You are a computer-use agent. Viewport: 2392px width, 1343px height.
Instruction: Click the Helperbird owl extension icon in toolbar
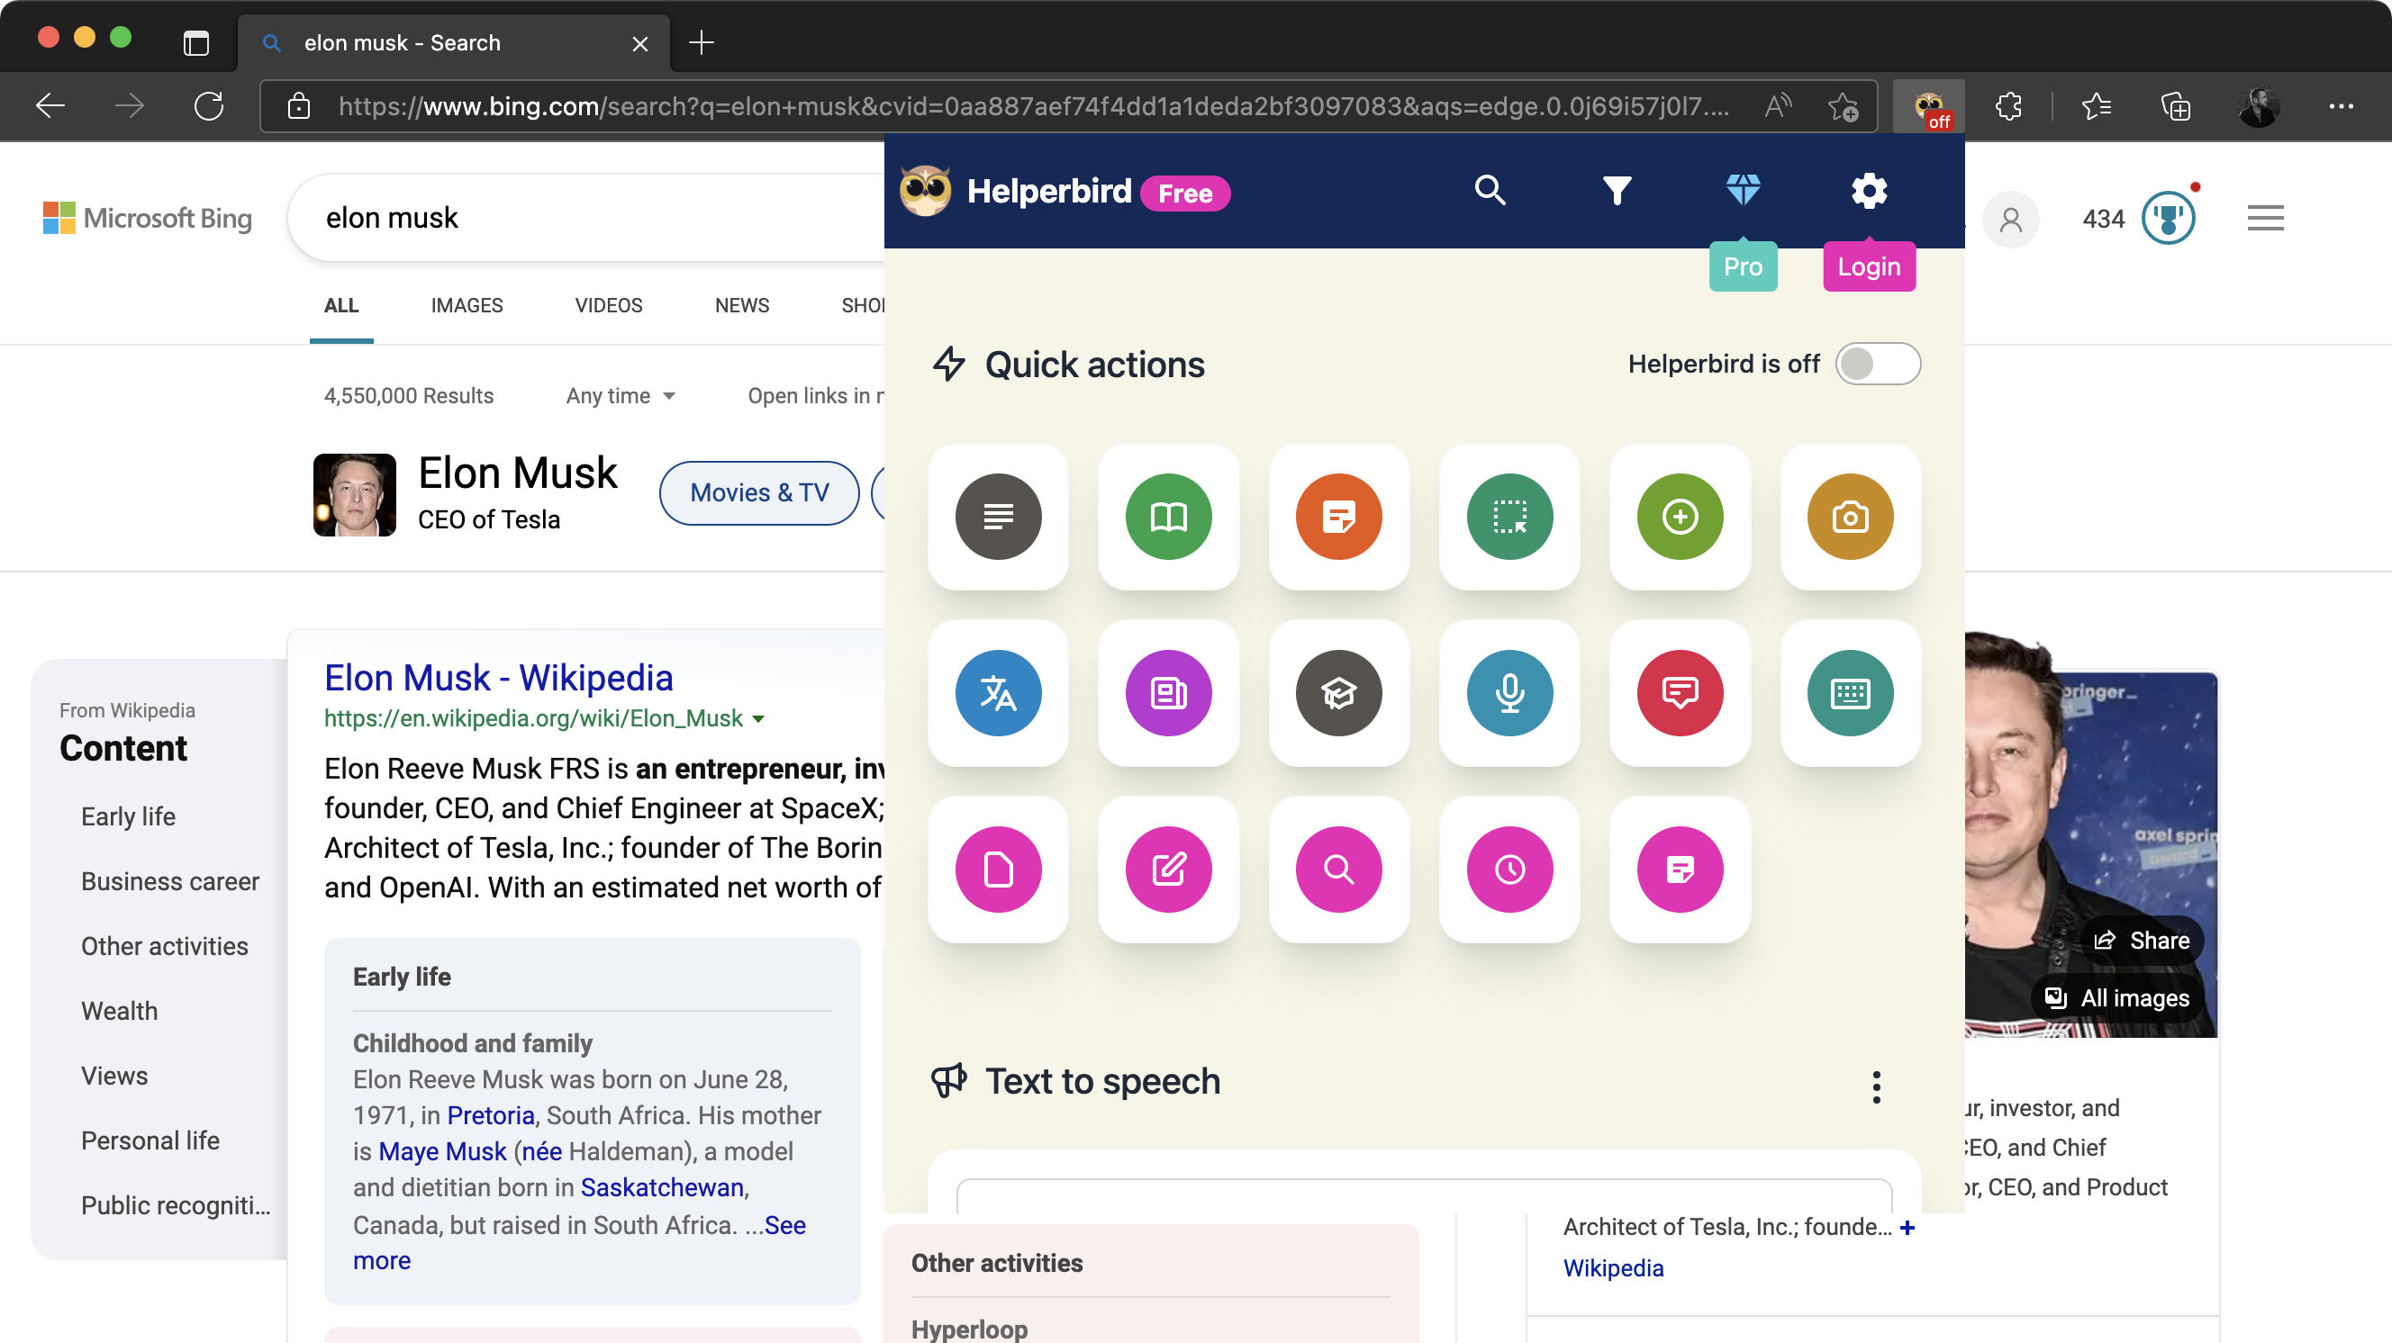pos(1929,107)
